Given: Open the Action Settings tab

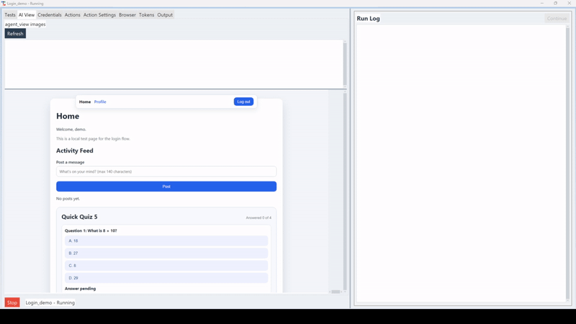Looking at the screenshot, I should [x=99, y=14].
